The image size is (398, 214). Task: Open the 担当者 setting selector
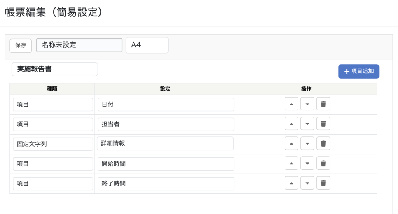[166, 124]
